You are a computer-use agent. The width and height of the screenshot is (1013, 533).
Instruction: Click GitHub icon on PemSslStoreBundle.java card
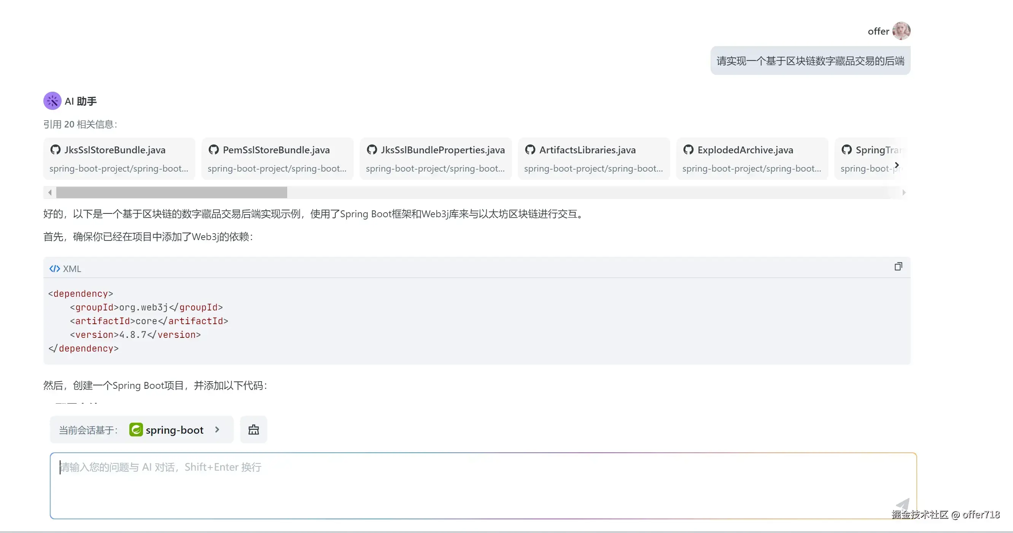(x=213, y=150)
